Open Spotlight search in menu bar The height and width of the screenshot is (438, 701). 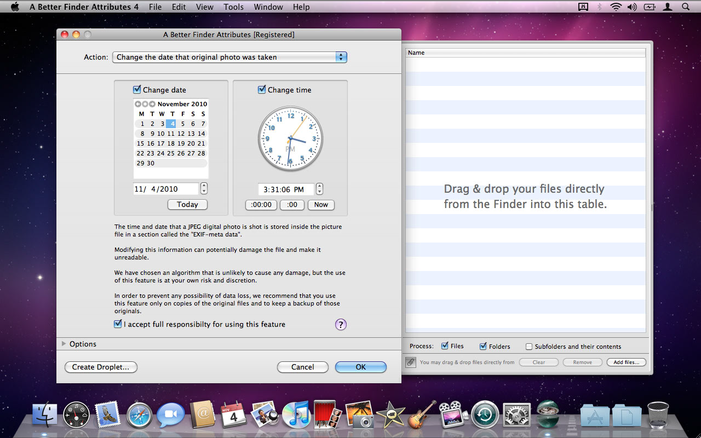pos(686,7)
